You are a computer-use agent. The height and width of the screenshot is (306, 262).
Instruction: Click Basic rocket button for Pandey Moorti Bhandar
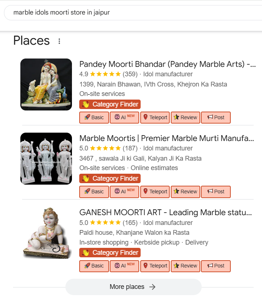pos(94,117)
